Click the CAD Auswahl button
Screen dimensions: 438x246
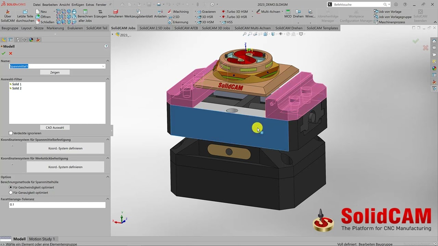click(x=55, y=128)
